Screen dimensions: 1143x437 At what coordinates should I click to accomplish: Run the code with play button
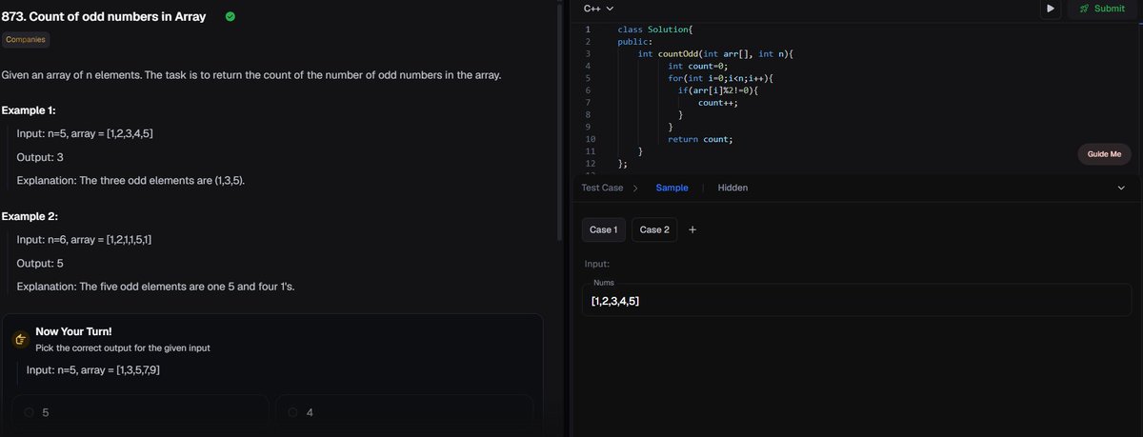(x=1050, y=9)
